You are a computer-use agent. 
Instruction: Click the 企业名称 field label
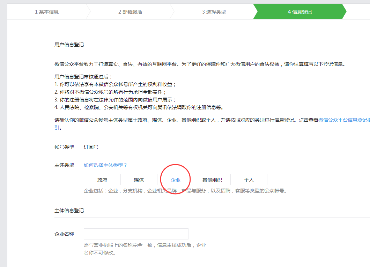[x=64, y=234]
